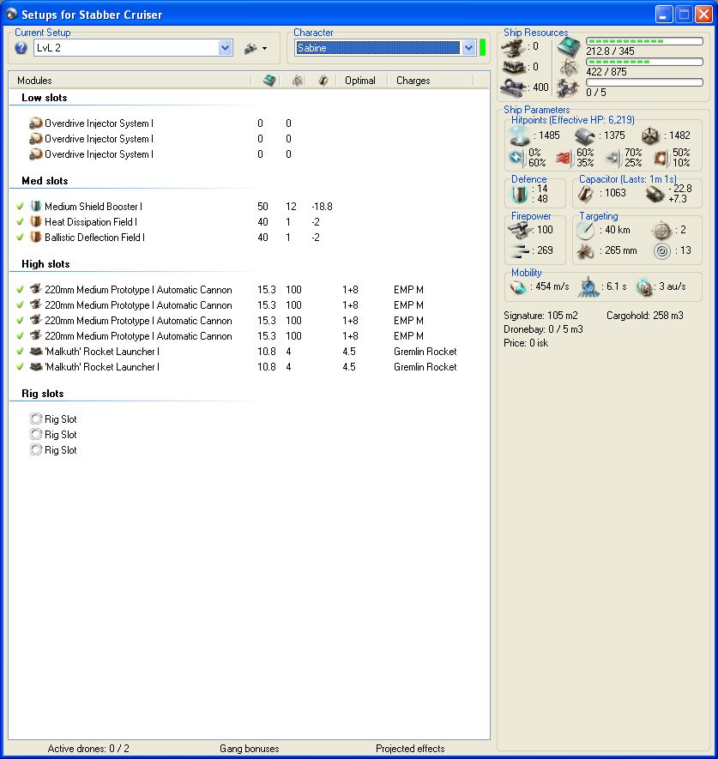Toggle Ballistic Deflection Field I active checkmark
718x759 pixels.
pyautogui.click(x=20, y=238)
